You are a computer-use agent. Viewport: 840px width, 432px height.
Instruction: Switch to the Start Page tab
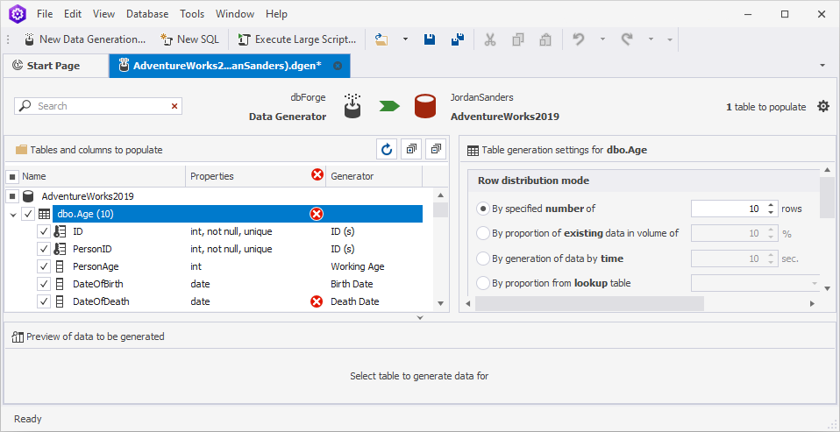pos(56,66)
